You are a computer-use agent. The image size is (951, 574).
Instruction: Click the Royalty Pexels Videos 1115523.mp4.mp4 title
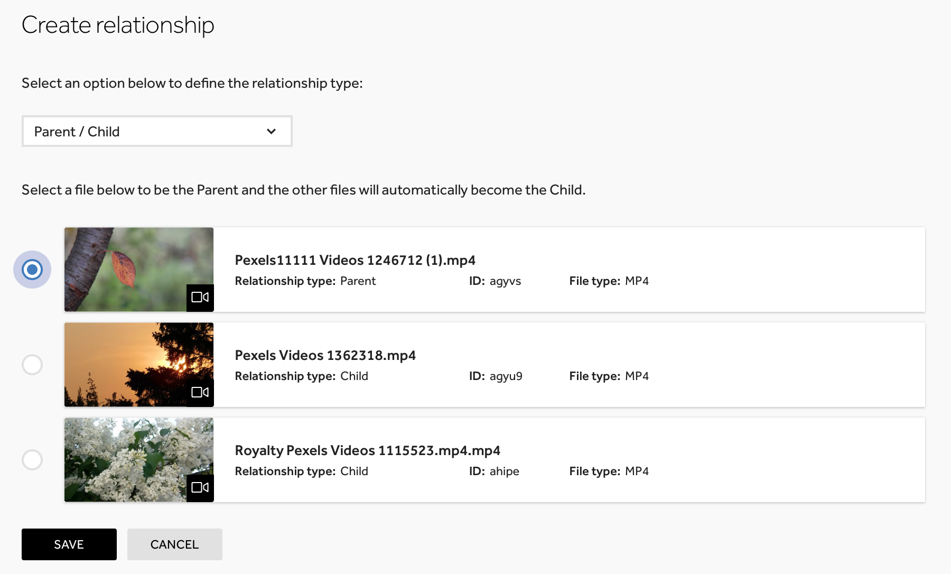(367, 450)
